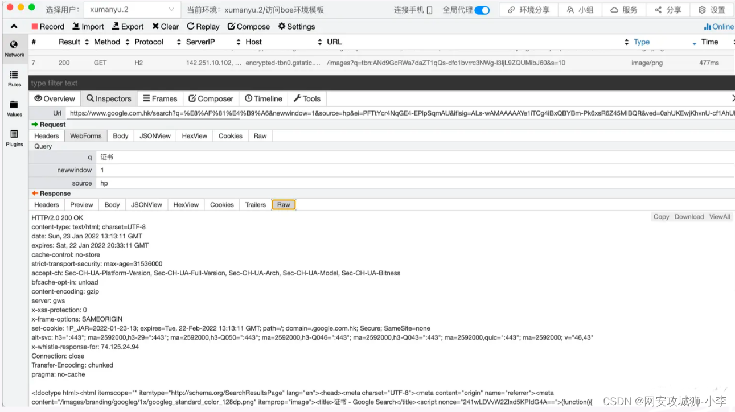
Task: Select the session row 7 with image/png
Action: (381, 63)
